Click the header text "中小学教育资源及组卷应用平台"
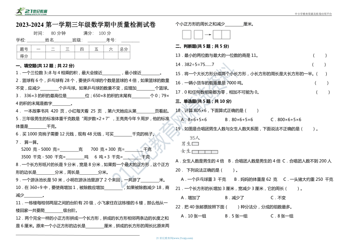Screen dimensions: 349x247 313,14
